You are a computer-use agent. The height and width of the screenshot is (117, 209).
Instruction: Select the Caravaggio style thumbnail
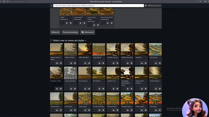pos(127,73)
